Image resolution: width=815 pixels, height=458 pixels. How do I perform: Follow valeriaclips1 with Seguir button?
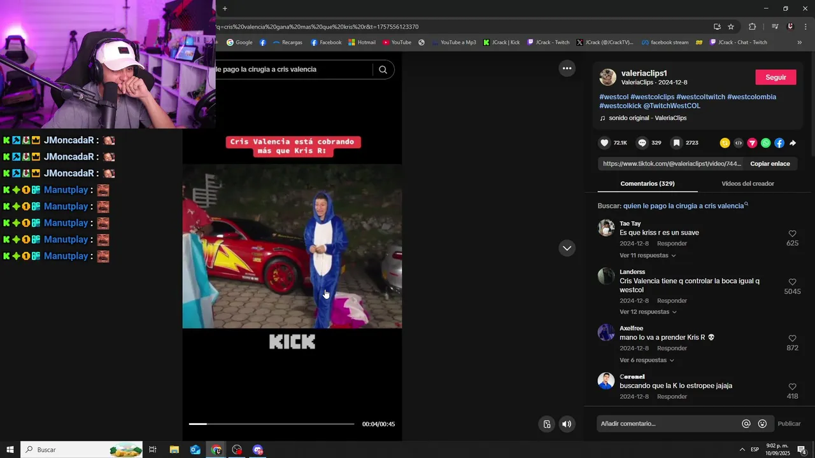(x=776, y=78)
